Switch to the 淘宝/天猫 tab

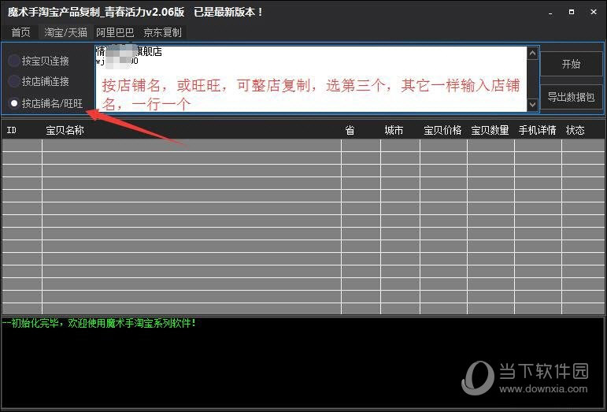pyautogui.click(x=65, y=32)
